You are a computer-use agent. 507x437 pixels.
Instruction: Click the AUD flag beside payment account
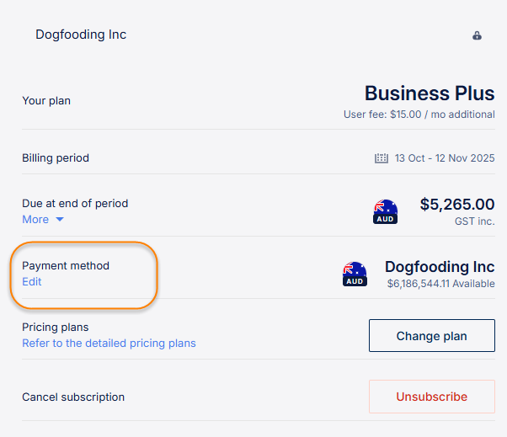click(x=355, y=274)
